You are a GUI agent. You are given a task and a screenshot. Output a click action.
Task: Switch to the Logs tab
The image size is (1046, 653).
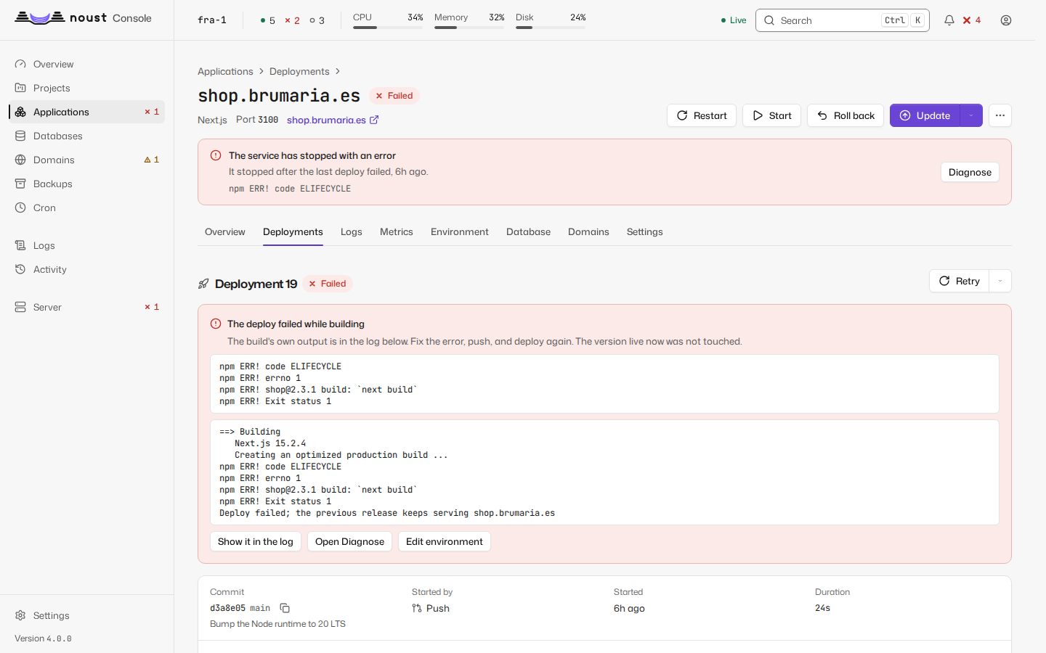point(352,232)
